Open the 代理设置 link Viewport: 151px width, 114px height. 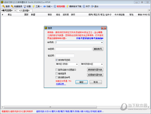(x=61, y=84)
